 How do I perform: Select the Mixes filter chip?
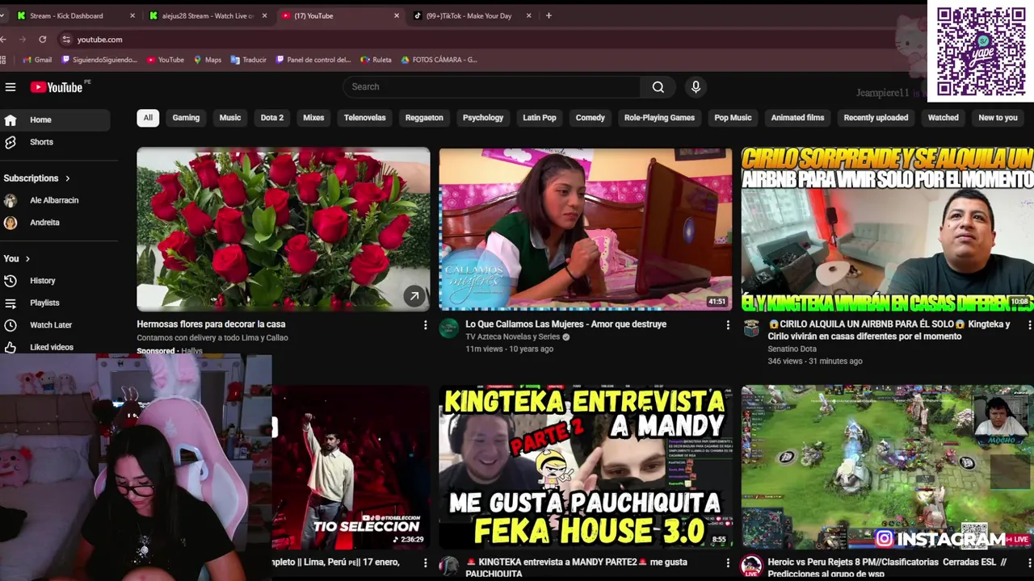click(x=313, y=118)
